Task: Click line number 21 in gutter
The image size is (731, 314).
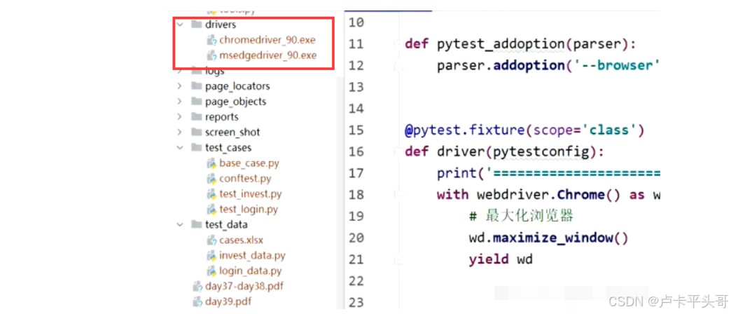Action: coord(356,259)
